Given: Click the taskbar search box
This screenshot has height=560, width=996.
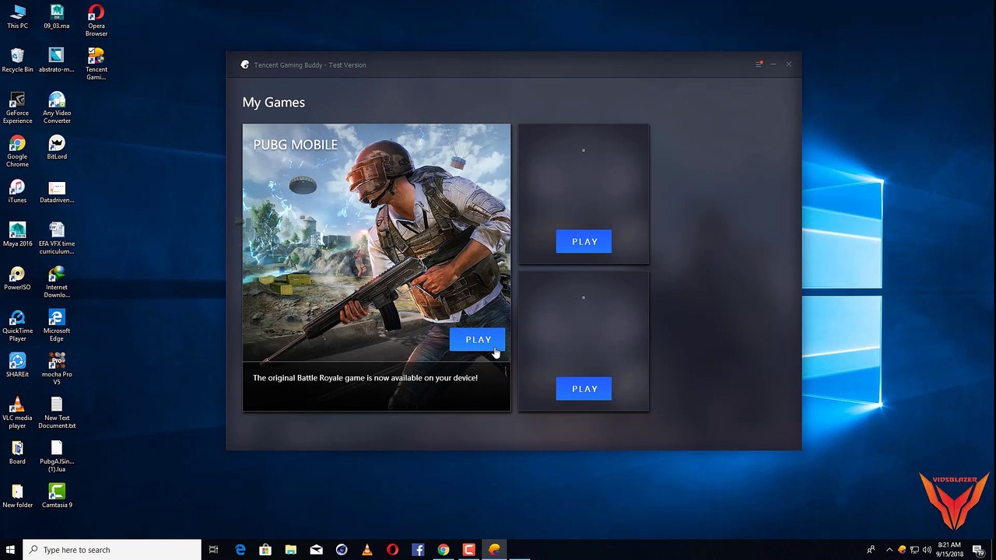Looking at the screenshot, I should (x=112, y=550).
